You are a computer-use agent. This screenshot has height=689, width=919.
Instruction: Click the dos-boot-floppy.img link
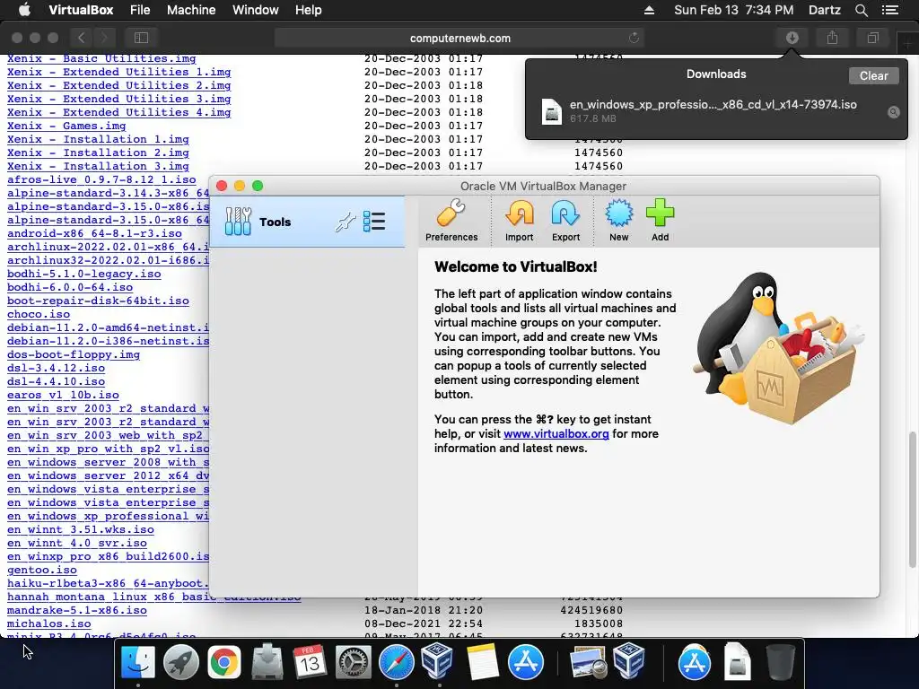tap(74, 355)
